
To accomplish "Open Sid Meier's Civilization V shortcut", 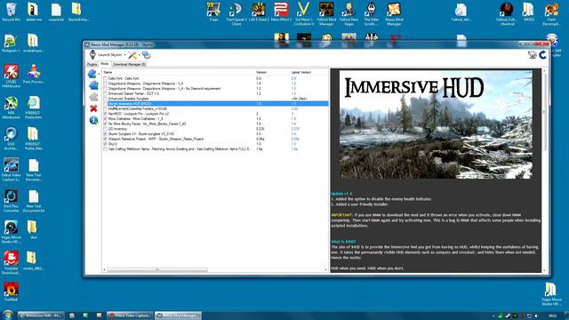I will point(304,14).
